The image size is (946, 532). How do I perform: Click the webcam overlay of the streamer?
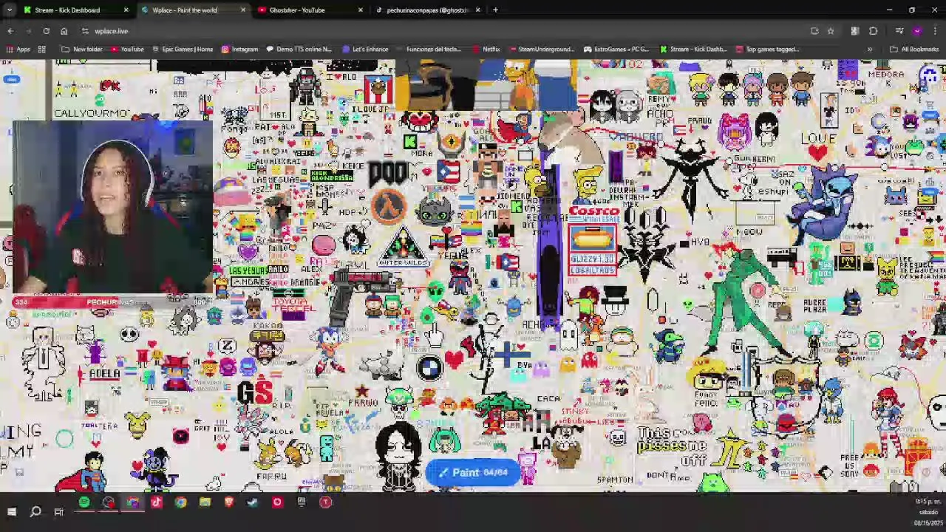click(112, 208)
